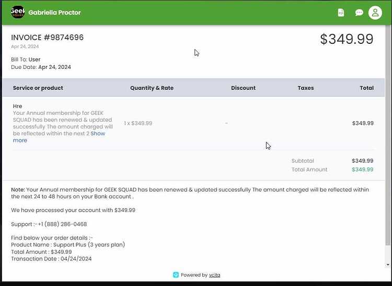
Task: Click the Service or product column header
Action: coord(38,88)
